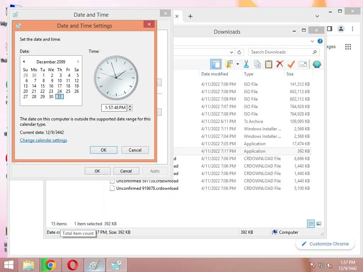363x272 pixels.
Task: Click the 4/11/2022 7:17 PM date cell
Action: pyautogui.click(x=218, y=151)
